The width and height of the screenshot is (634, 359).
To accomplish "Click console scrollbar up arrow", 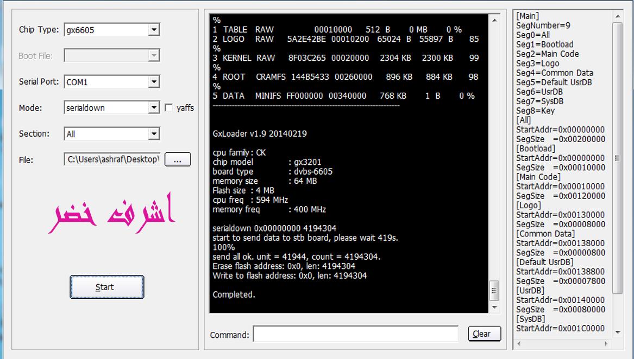I will pyautogui.click(x=494, y=20).
